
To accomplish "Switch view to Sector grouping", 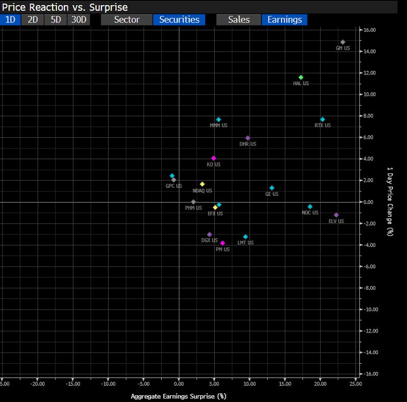I will [x=126, y=20].
